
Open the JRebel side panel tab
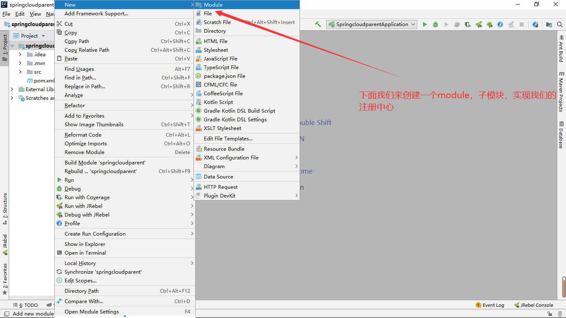click(x=5, y=245)
